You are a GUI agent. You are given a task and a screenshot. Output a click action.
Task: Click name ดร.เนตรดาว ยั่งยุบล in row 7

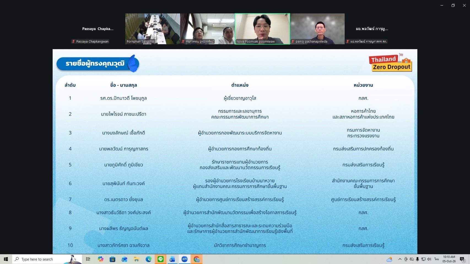click(123, 199)
